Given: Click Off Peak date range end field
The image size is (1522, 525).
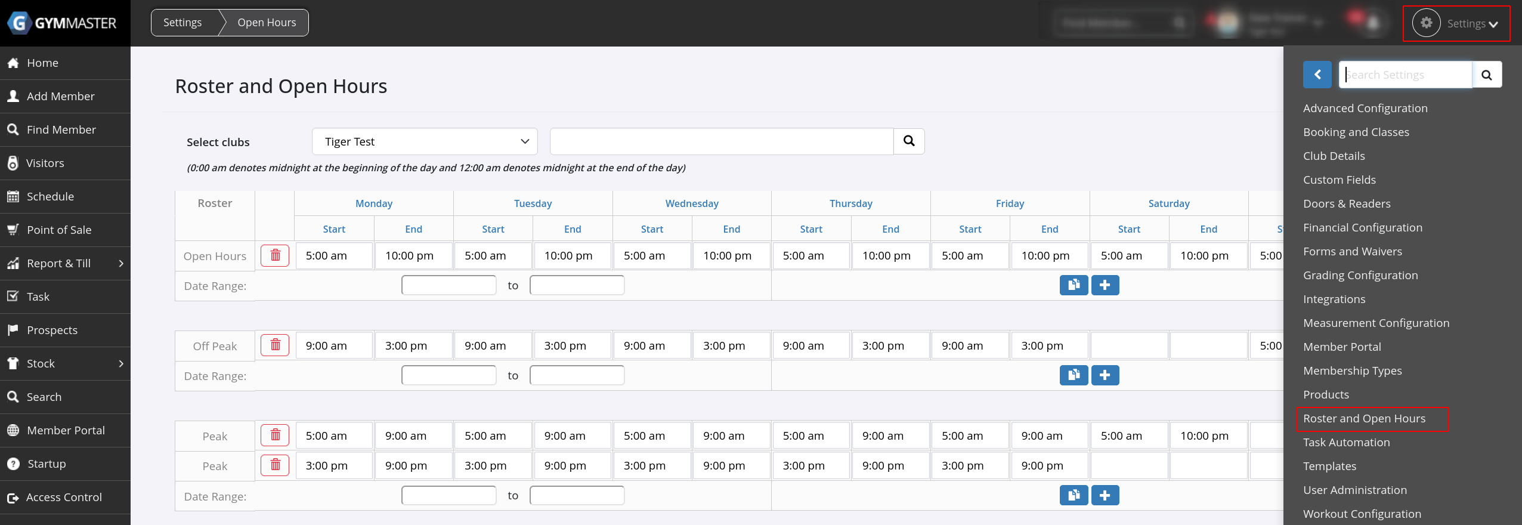Looking at the screenshot, I should pos(577,375).
